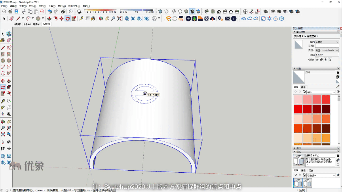The width and height of the screenshot is (342, 192).
Task: Open the tag dropdown in entity info
Action: (327, 41)
